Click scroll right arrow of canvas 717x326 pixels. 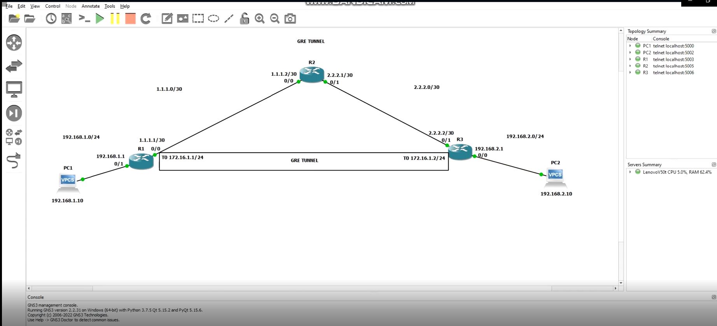pos(616,288)
